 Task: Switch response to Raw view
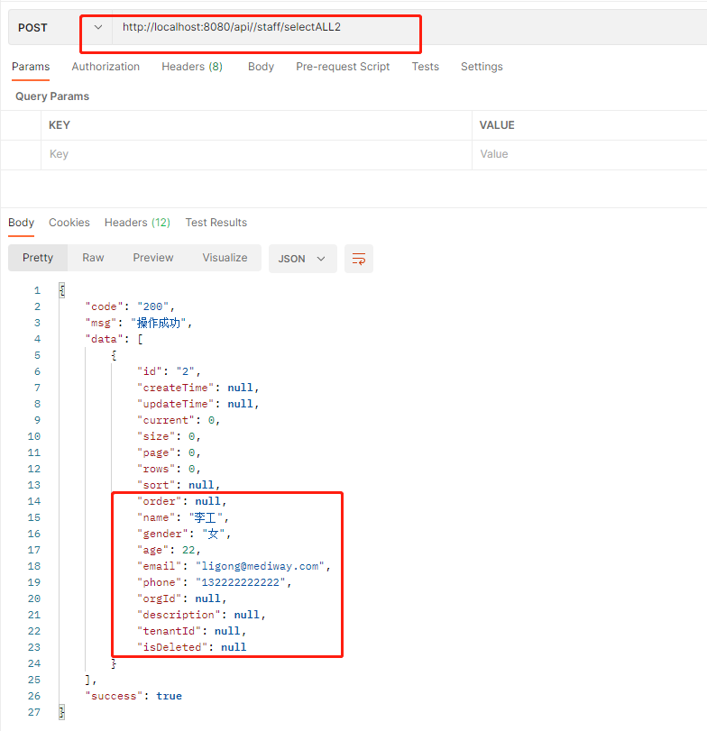pyautogui.click(x=93, y=258)
